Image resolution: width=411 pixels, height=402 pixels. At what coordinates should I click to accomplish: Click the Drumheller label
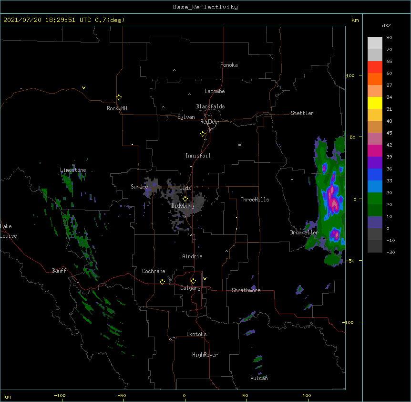pyautogui.click(x=304, y=233)
